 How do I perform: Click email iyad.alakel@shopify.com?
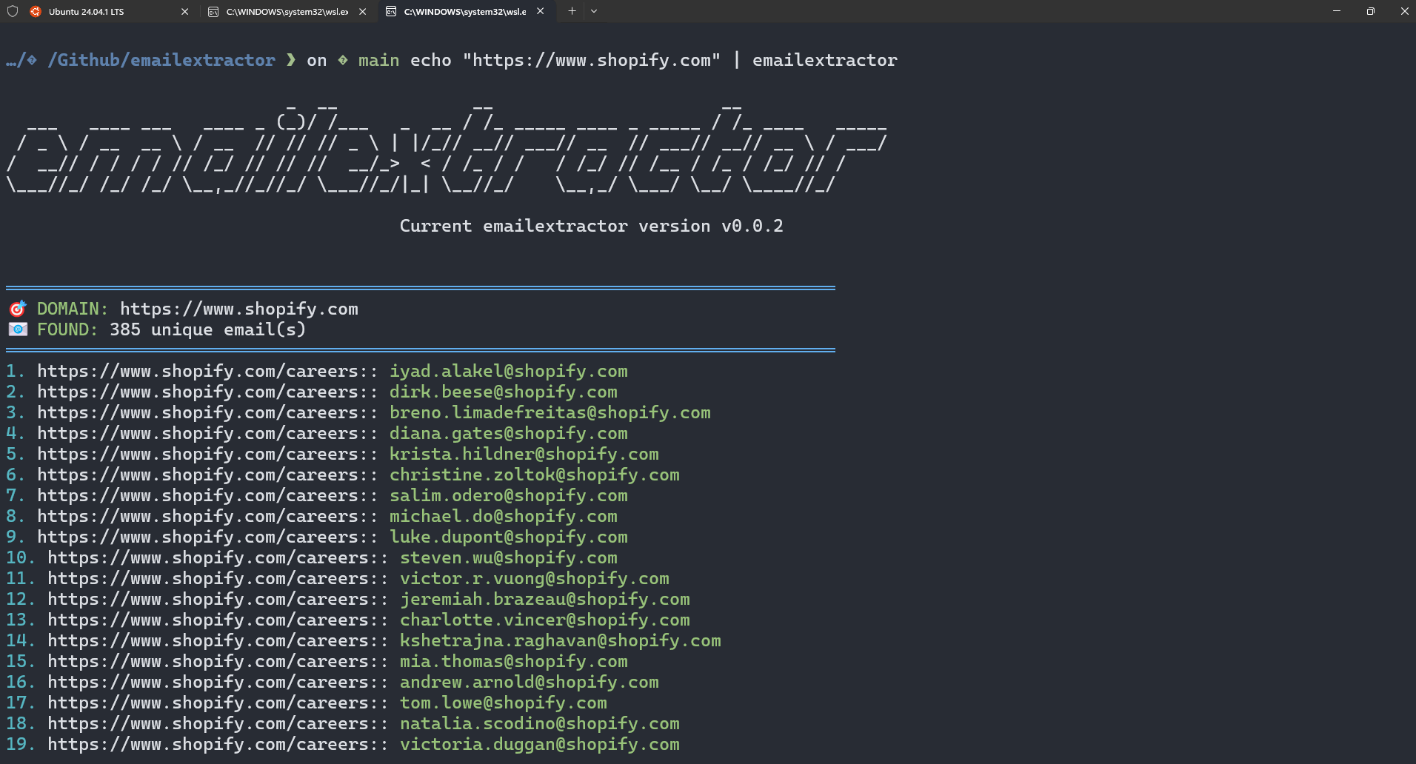[509, 371]
